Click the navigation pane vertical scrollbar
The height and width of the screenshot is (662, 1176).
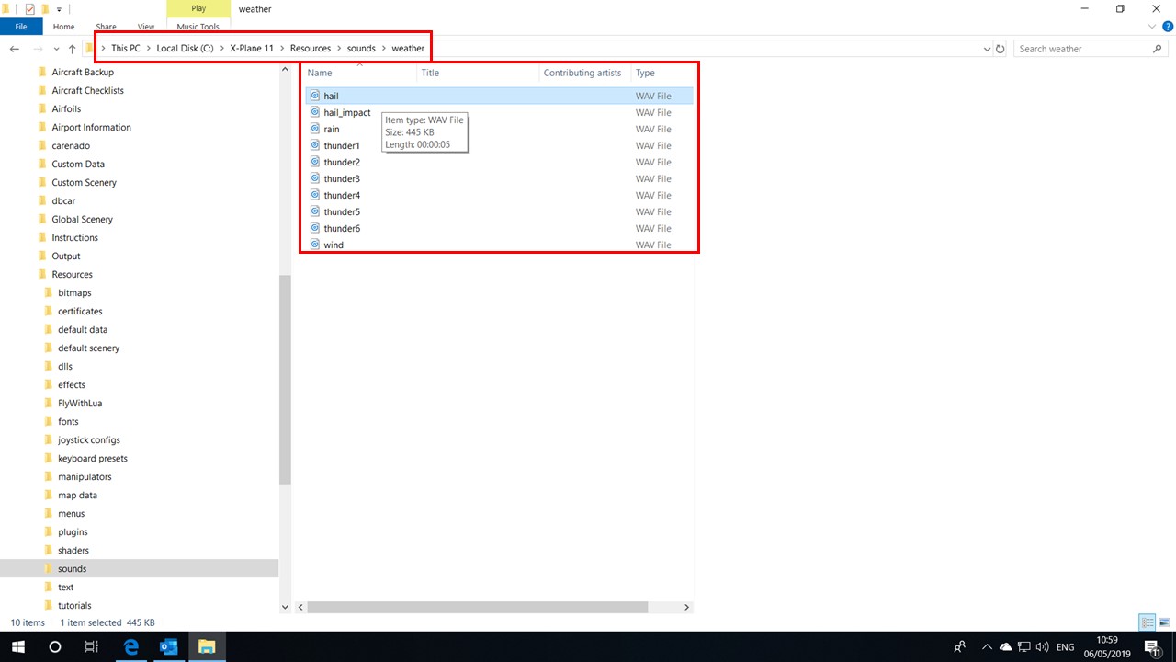[x=285, y=379]
